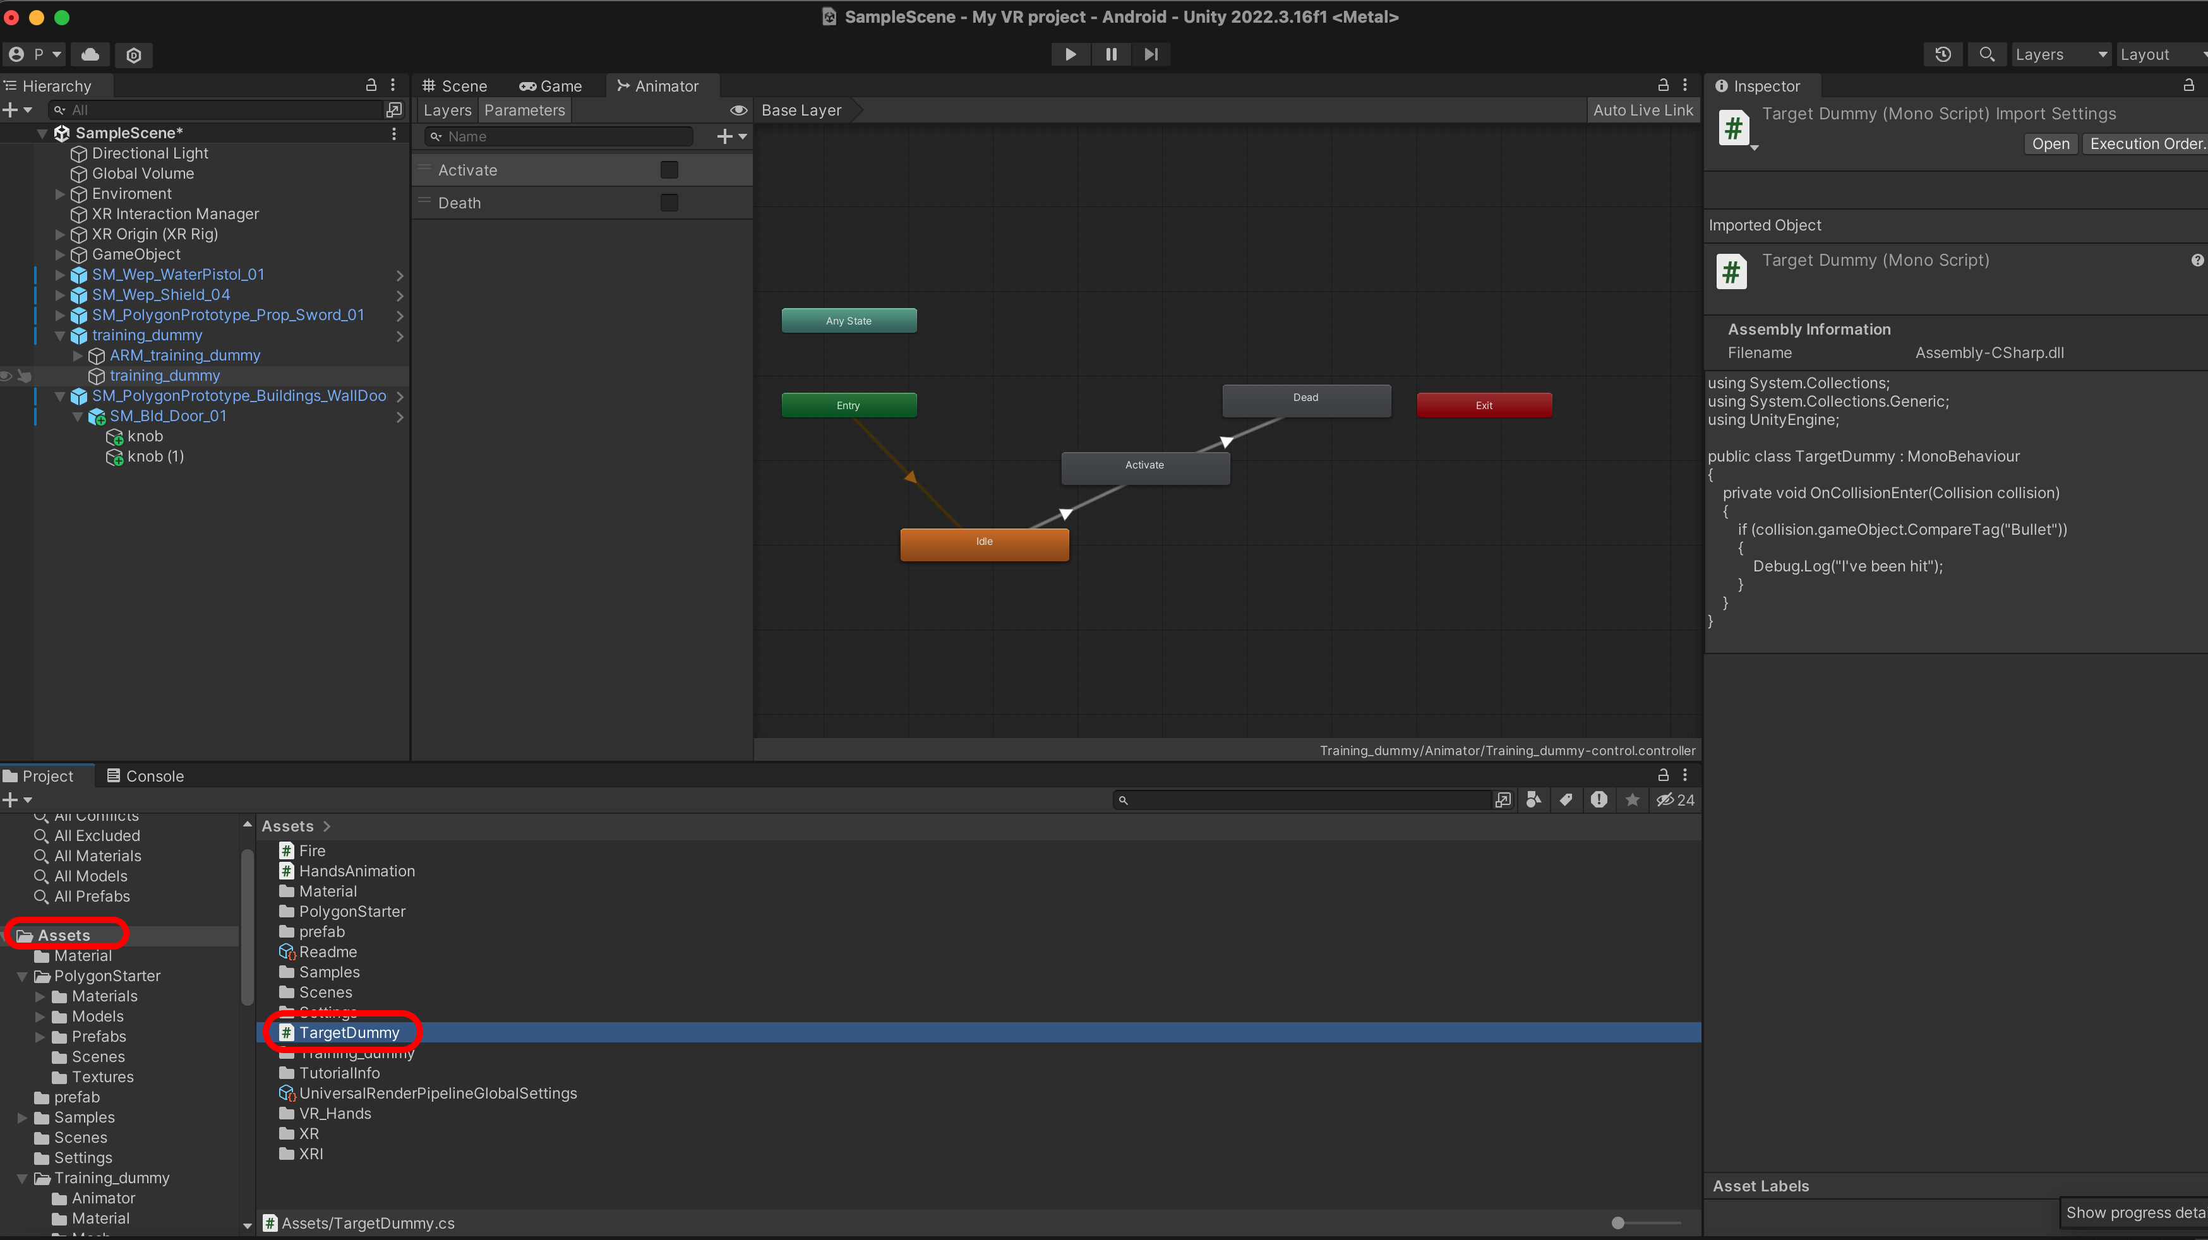Toggle the Animator eye visibility icon
Image resolution: width=2208 pixels, height=1240 pixels.
pyautogui.click(x=738, y=110)
